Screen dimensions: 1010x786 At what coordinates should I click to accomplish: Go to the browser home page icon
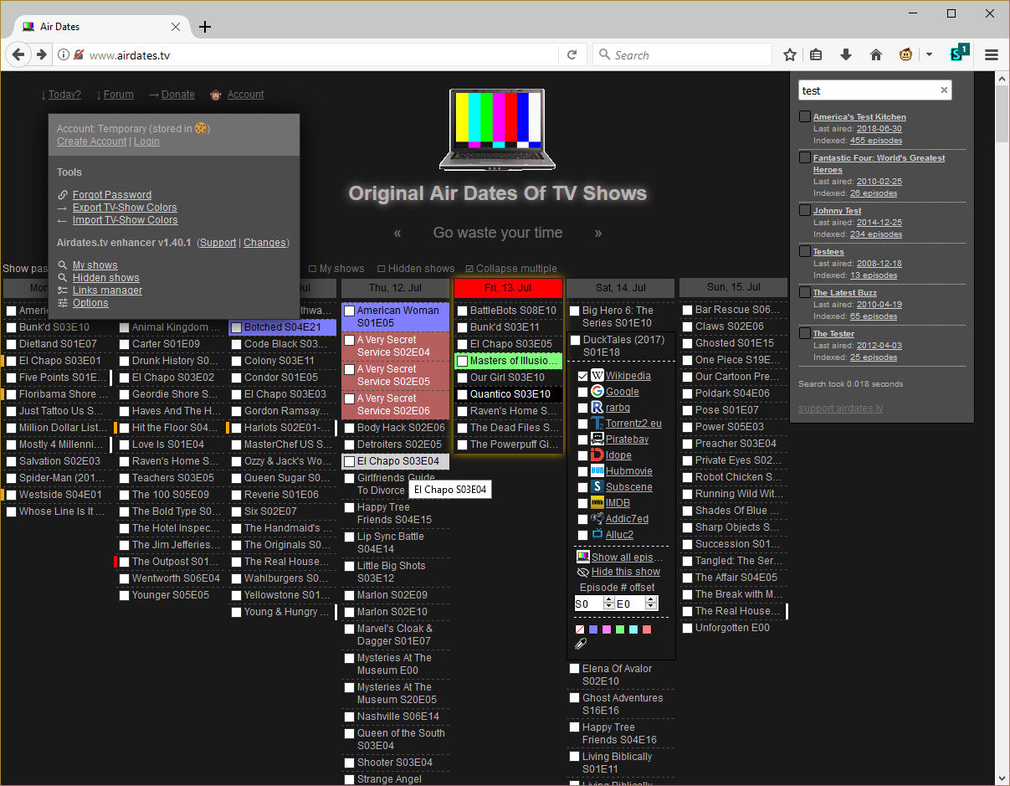876,55
